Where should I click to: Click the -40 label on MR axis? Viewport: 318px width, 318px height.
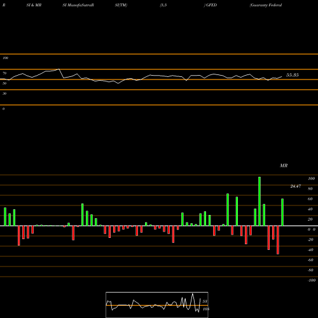click(310, 250)
